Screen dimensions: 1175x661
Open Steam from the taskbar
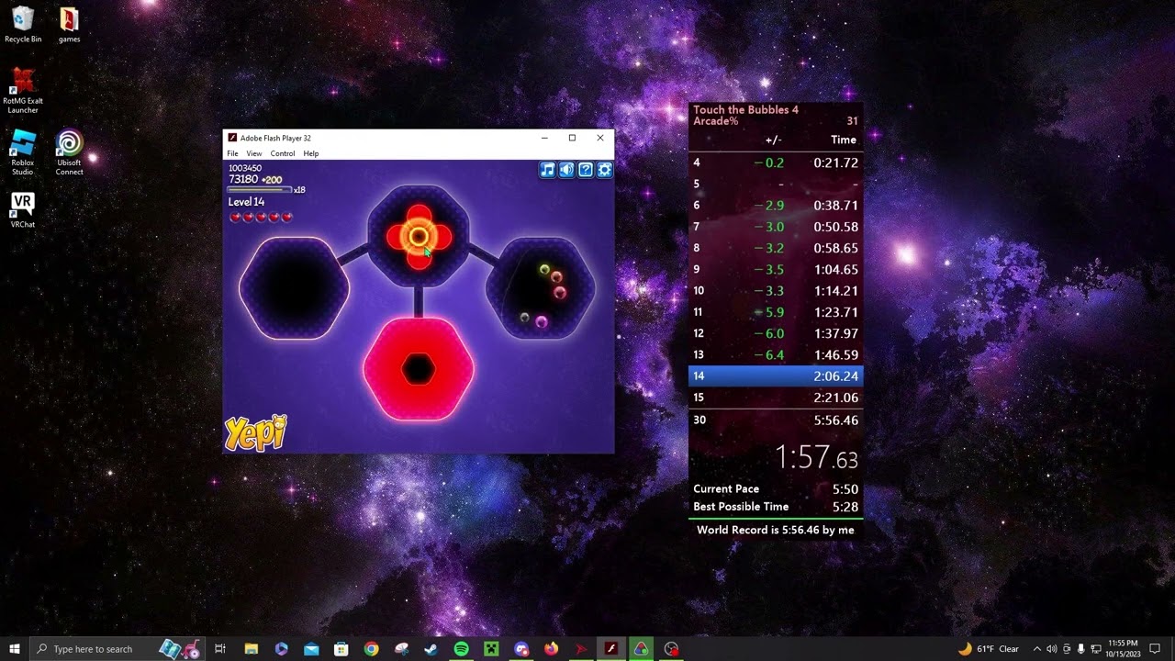[x=431, y=649]
